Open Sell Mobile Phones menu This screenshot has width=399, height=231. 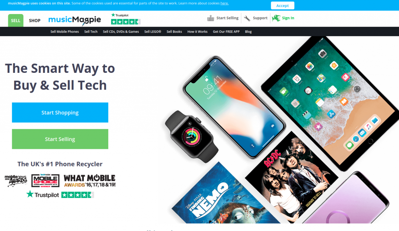tap(65, 32)
